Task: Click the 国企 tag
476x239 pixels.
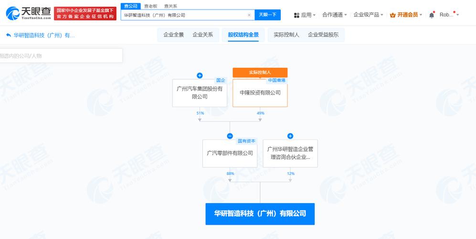Action: 221,81
